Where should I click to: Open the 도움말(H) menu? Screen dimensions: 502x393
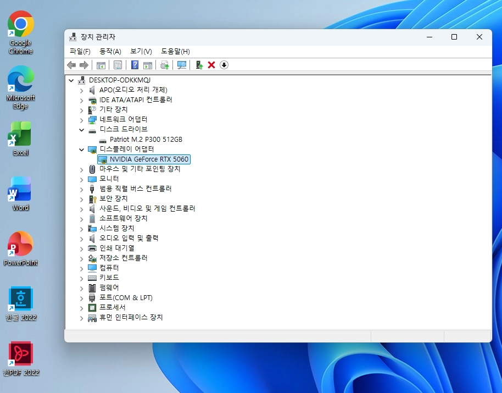175,51
